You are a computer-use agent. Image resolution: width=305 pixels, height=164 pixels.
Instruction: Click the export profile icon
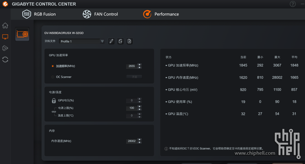(120, 41)
